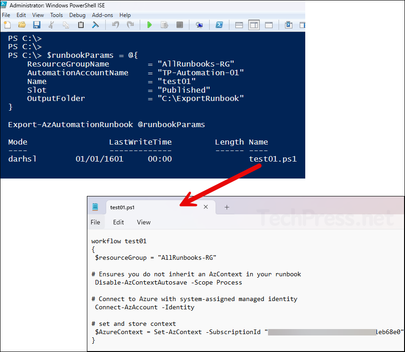Click the OutputFolder parameter name
Screen dimensions: 405x352
tap(56, 99)
